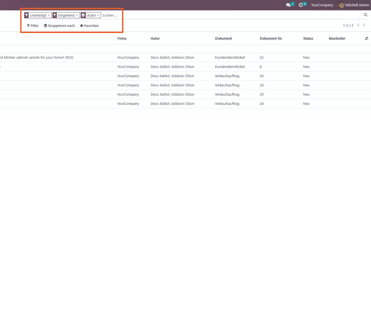
Task: Click inside the Suchen search field
Action: pyautogui.click(x=110, y=15)
